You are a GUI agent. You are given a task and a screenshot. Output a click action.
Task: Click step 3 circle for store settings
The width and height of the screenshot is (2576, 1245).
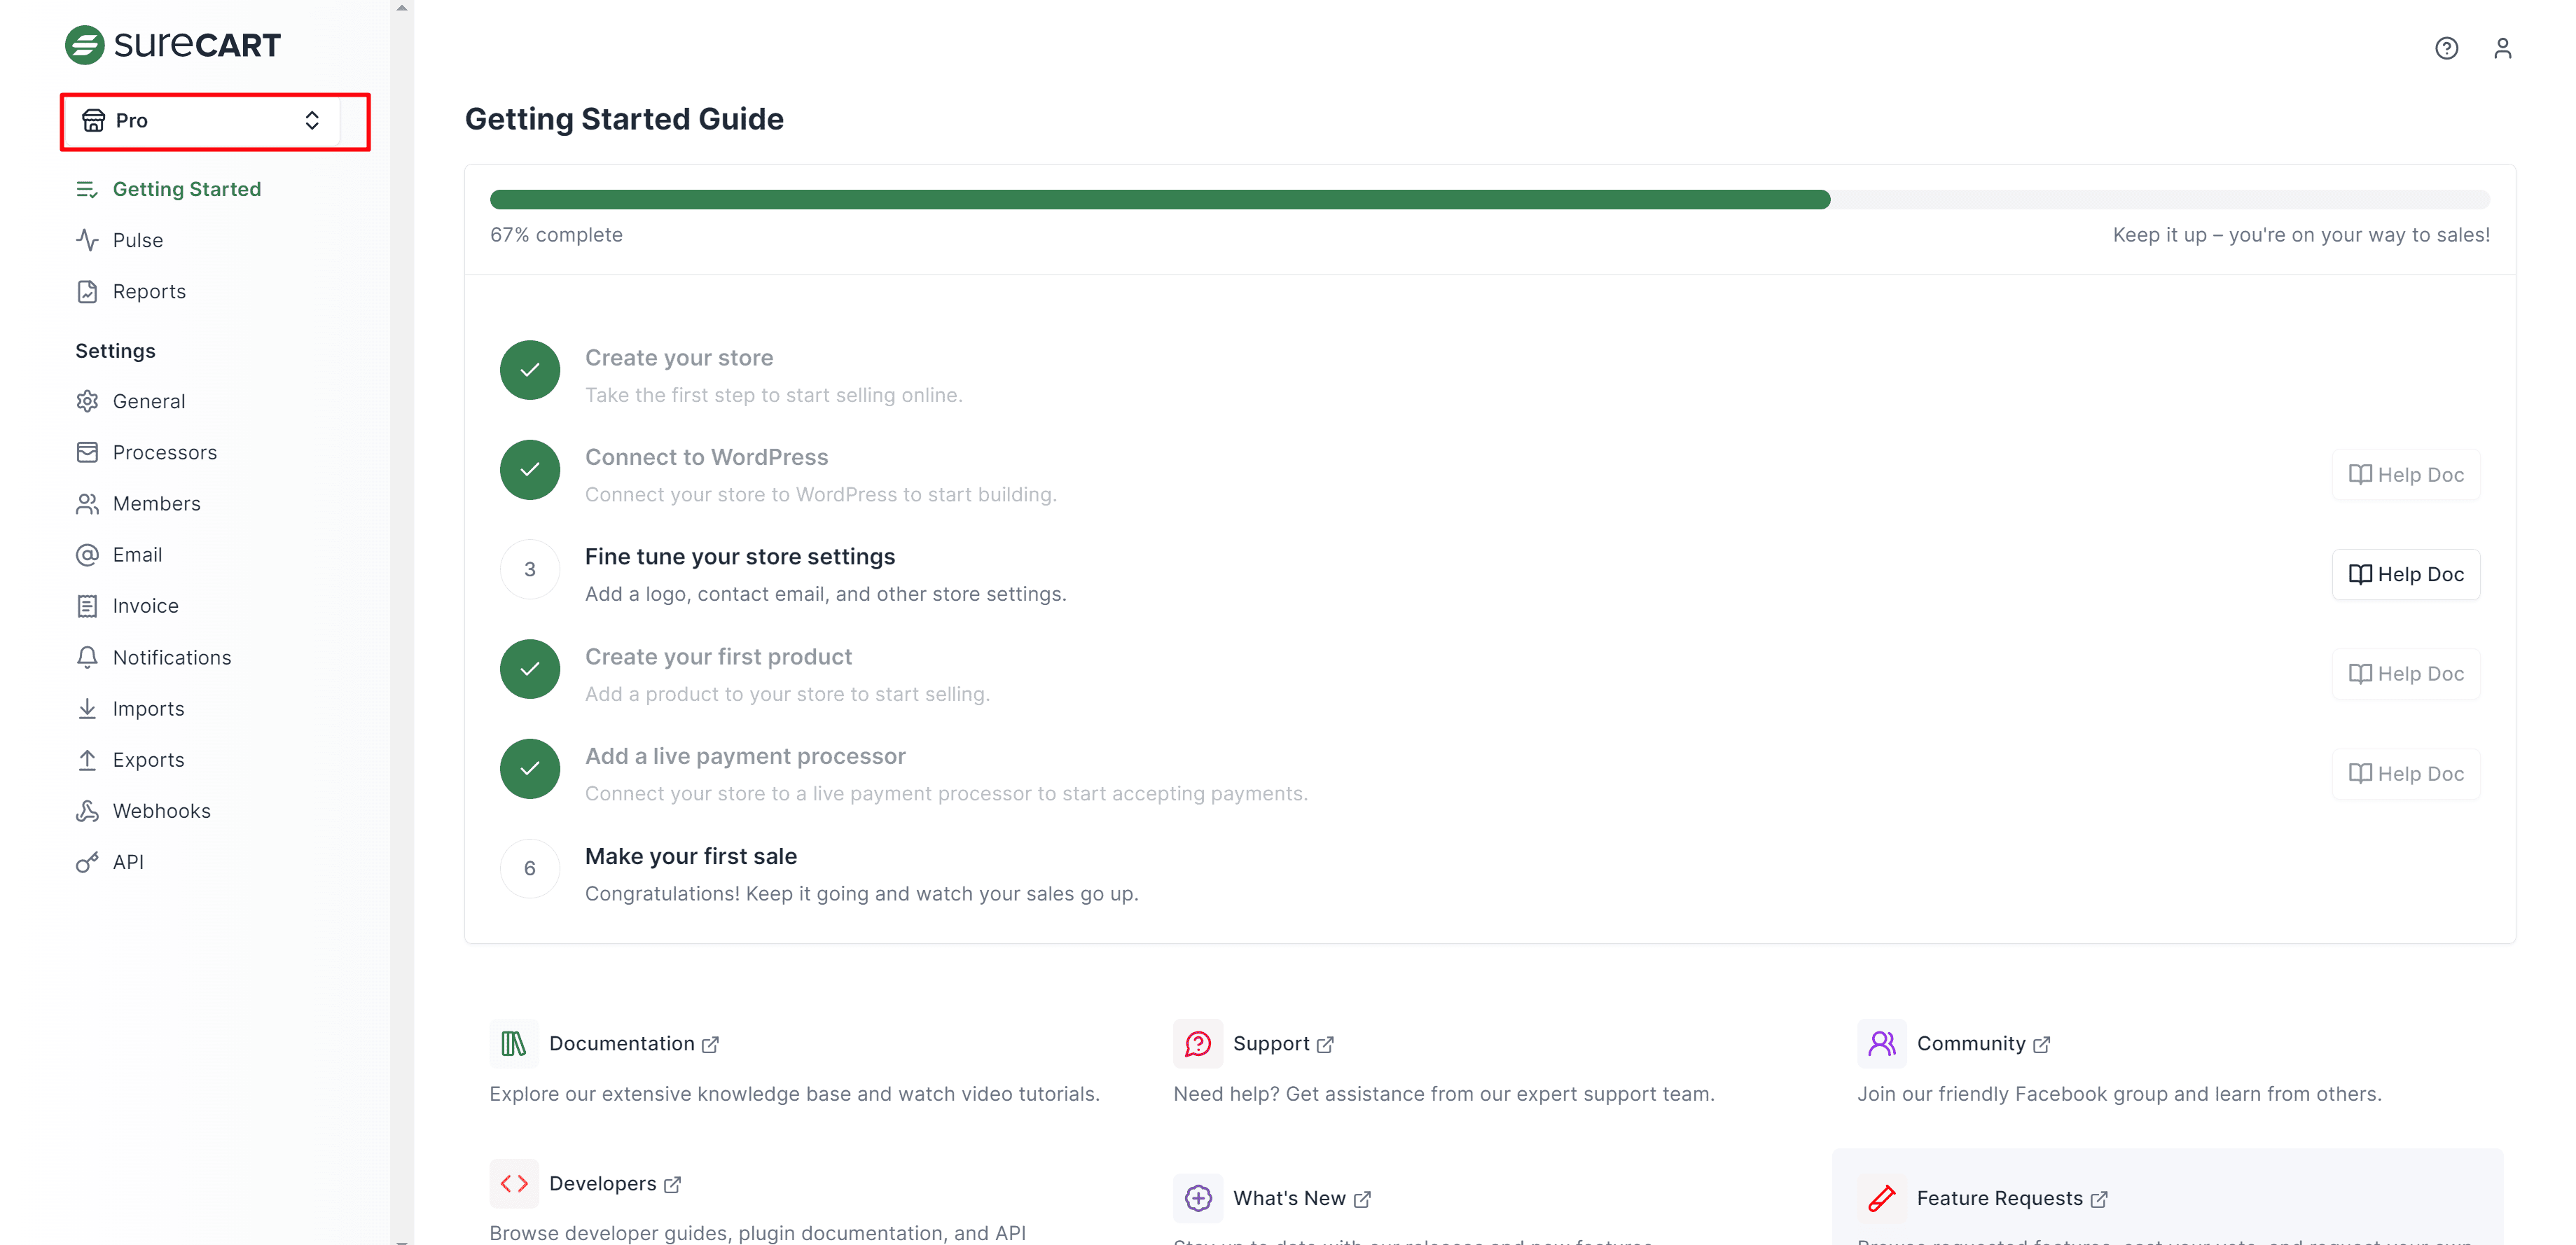point(530,569)
